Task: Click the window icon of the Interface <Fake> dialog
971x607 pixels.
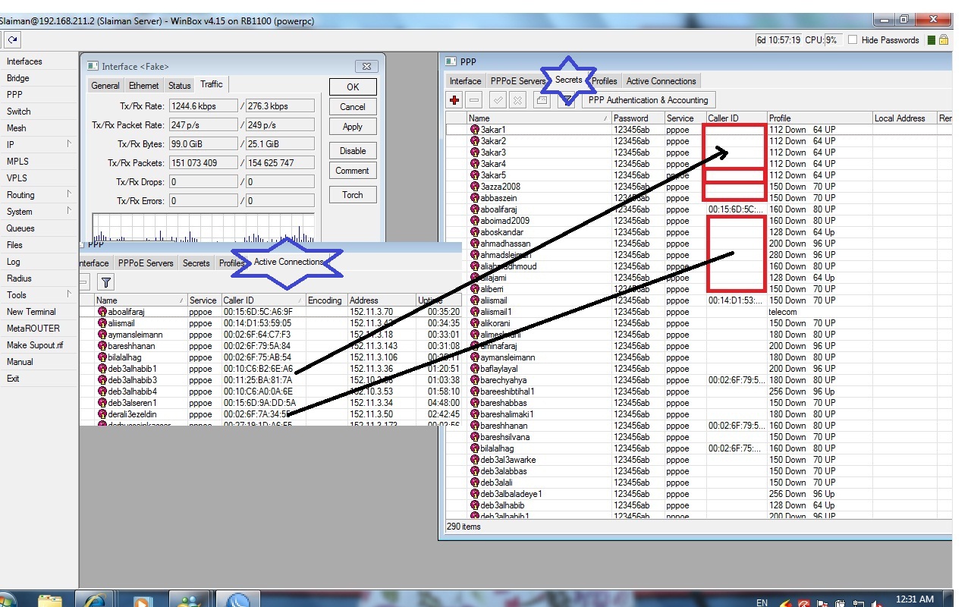Action: click(x=93, y=67)
